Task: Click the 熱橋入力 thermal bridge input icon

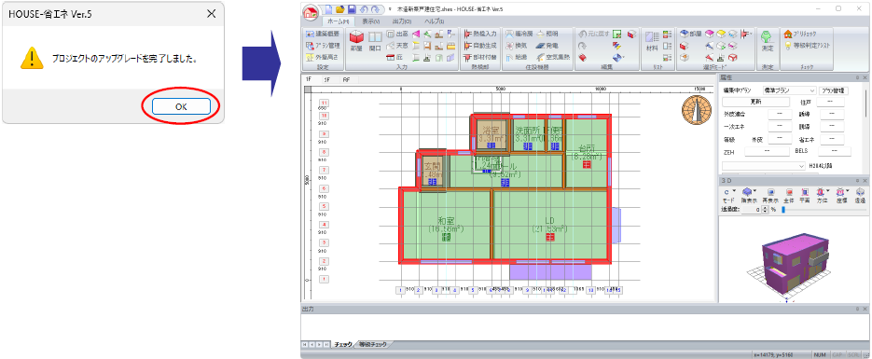Action: pos(480,34)
